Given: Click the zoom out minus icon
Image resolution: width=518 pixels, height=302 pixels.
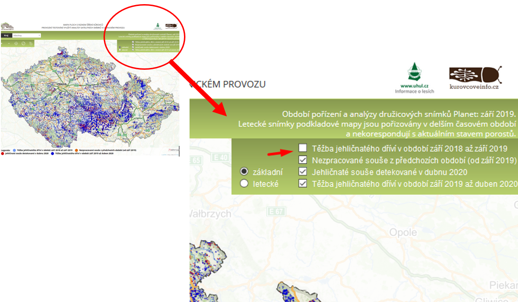Looking at the screenshot, I should click(9, 44).
